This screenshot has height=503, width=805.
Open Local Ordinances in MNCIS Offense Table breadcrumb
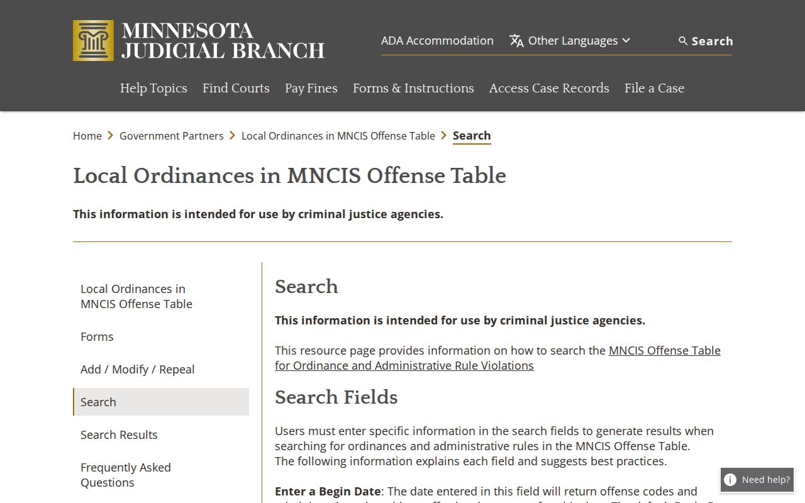tap(338, 136)
